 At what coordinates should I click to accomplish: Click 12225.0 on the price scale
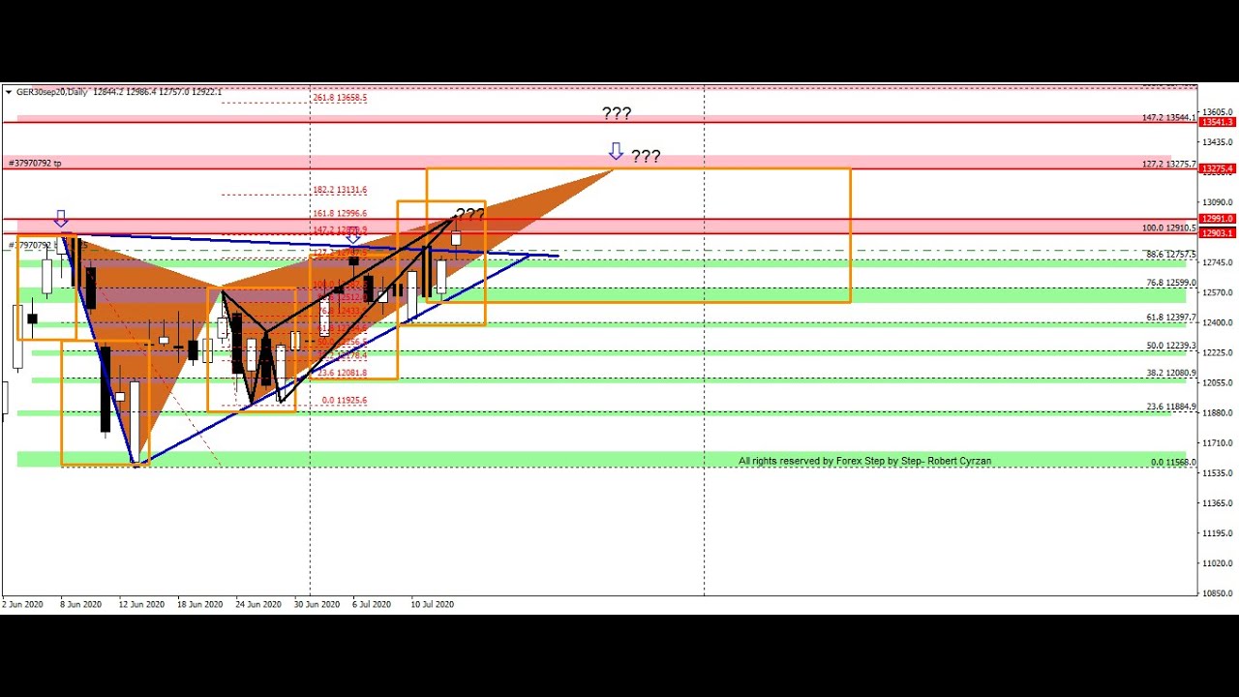1218,352
